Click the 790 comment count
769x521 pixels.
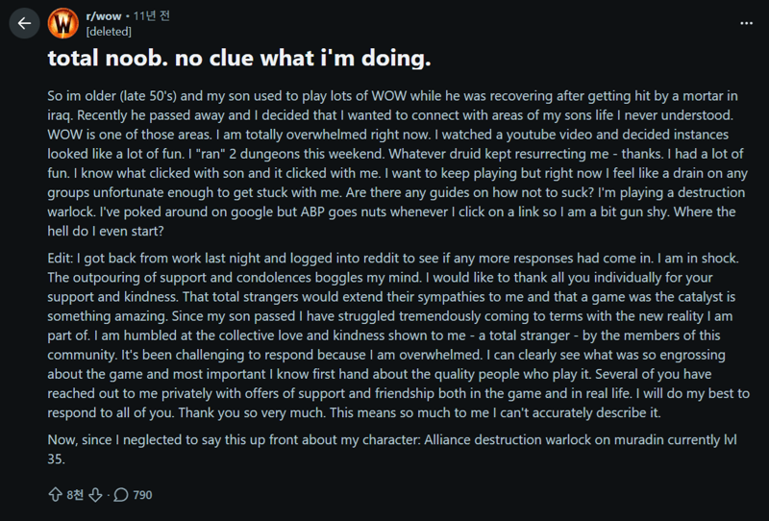tap(142, 495)
